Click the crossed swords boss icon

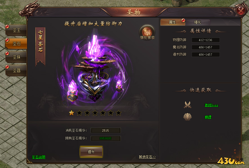(x=188, y=105)
